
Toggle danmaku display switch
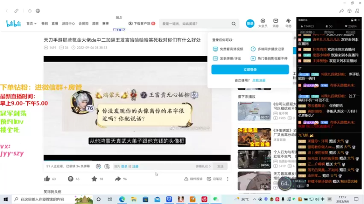click(98, 166)
